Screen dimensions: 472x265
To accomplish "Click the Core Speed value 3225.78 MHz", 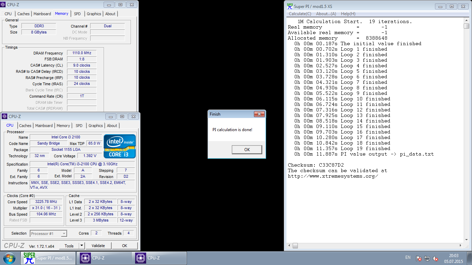I will (46, 202).
